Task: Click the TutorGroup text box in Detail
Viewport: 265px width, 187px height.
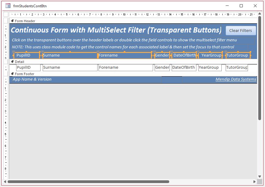Action: point(237,68)
